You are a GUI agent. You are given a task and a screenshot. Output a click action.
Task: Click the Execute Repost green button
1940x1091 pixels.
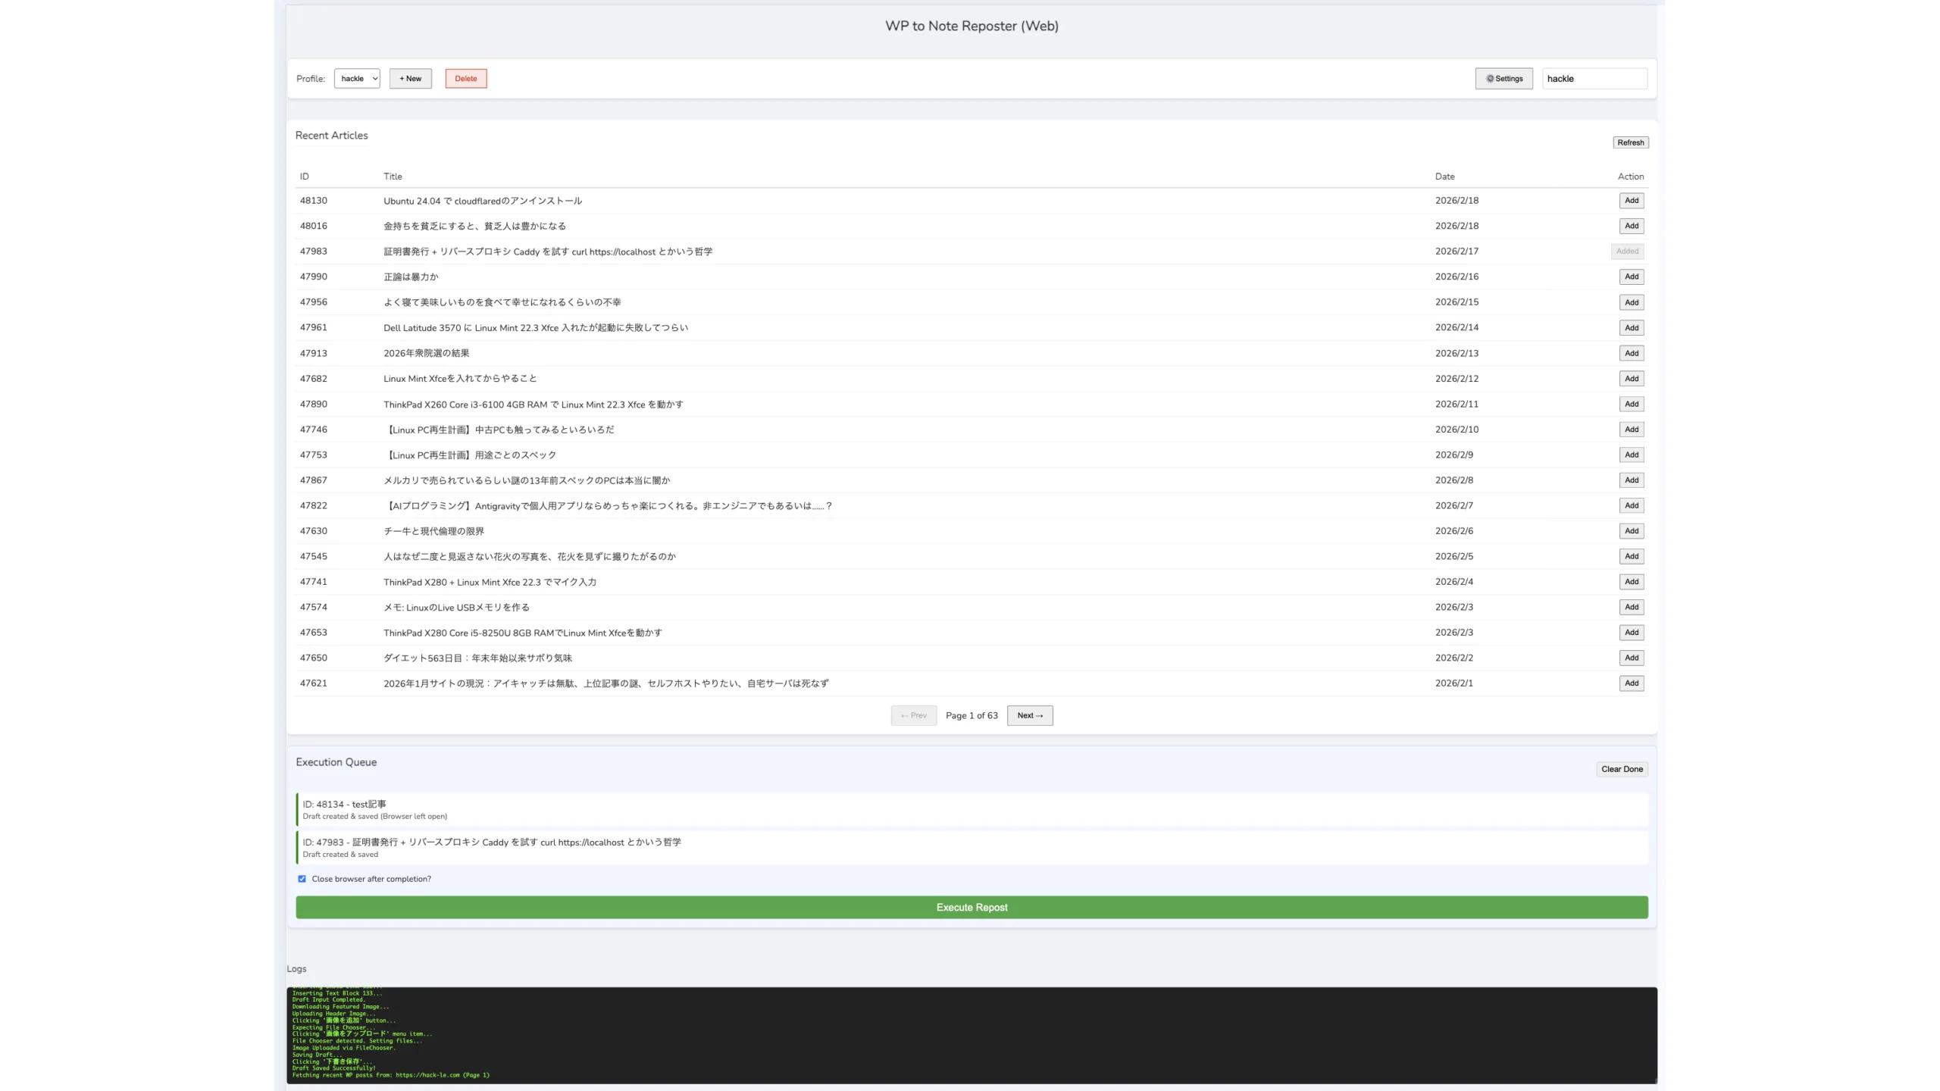[972, 907]
